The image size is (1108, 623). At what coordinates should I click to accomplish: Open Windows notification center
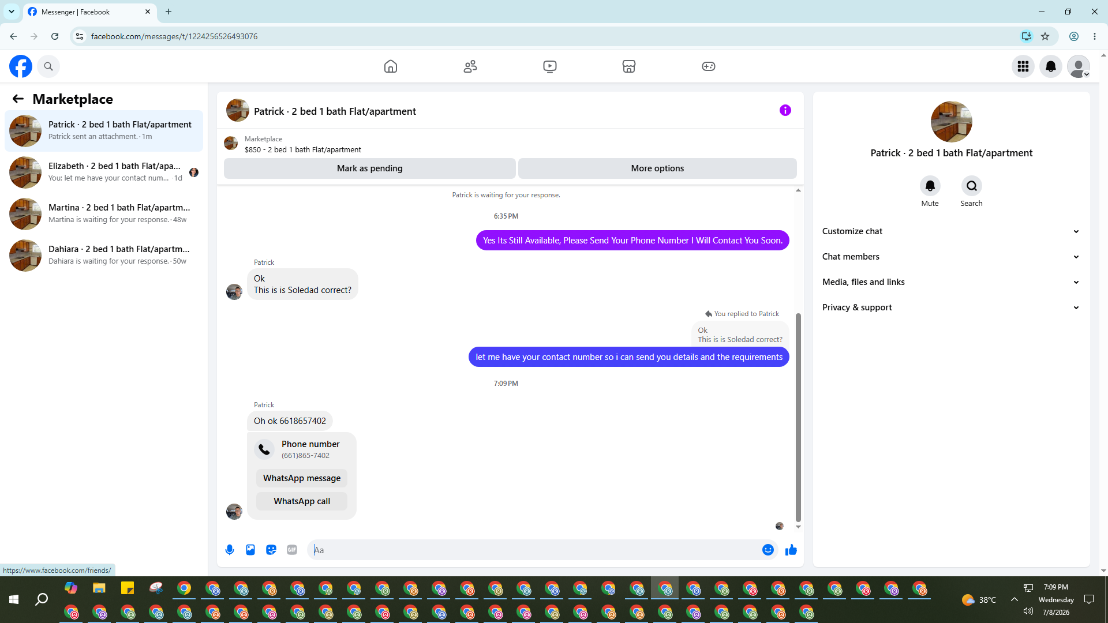[x=1089, y=599]
